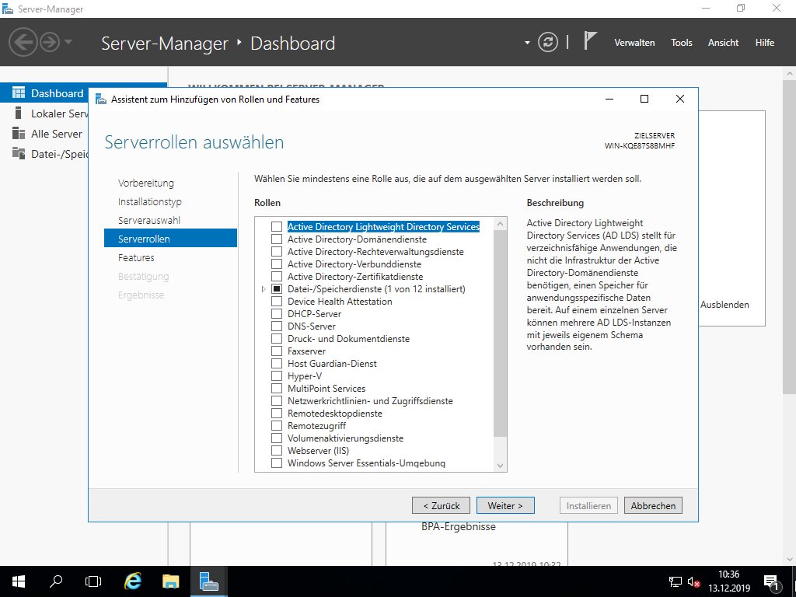Click the Abbrechen button
The width and height of the screenshot is (796, 597).
point(653,505)
